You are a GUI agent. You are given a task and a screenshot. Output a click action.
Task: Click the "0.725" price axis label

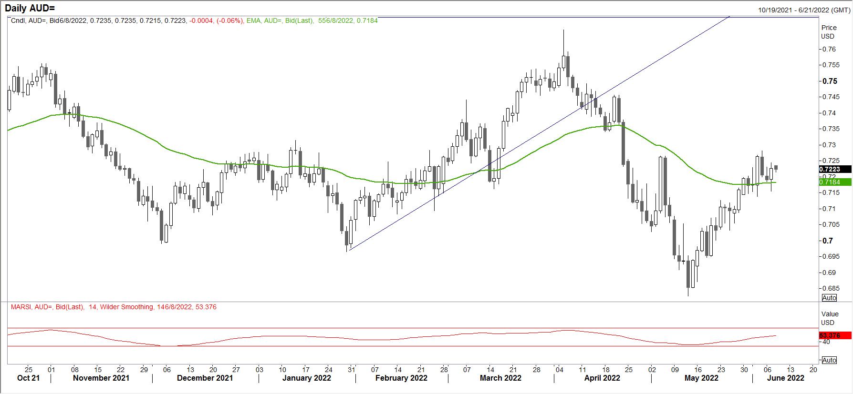click(831, 161)
